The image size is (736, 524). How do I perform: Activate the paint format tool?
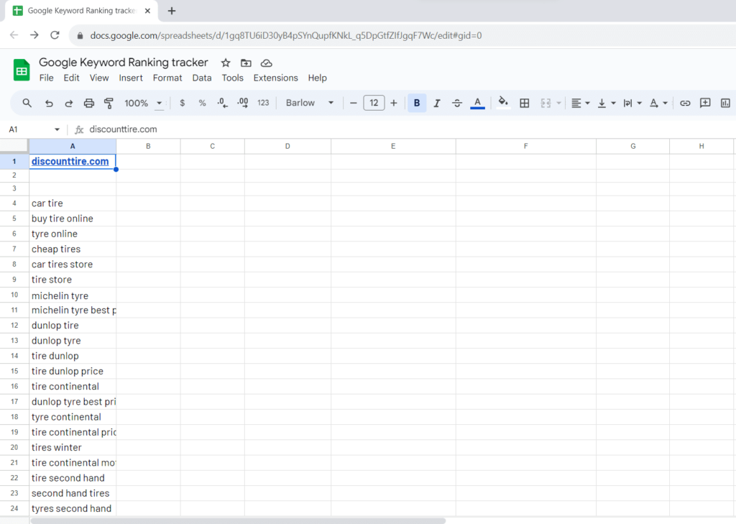[109, 104]
